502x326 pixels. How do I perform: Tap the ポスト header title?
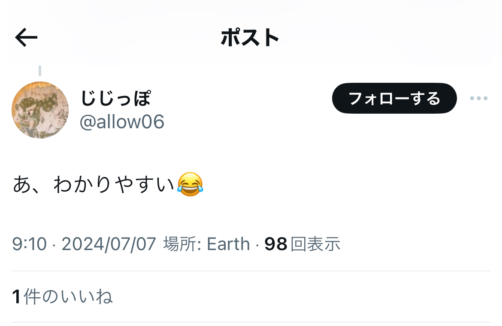(250, 37)
